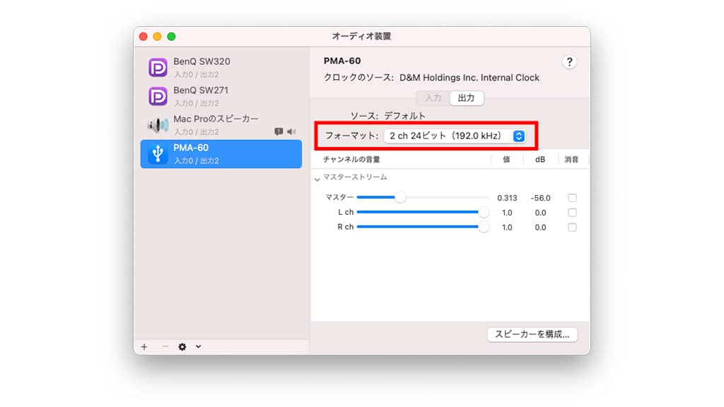Select the PMA-60 device row name
The width and height of the screenshot is (724, 407).
coord(191,148)
